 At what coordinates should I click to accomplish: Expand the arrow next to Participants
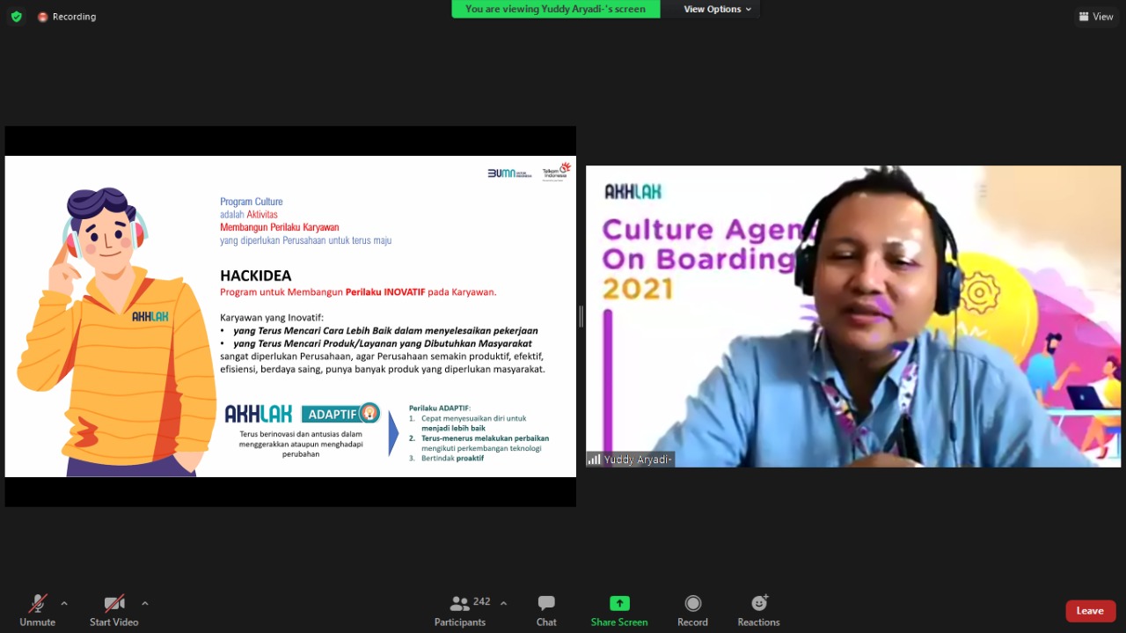pyautogui.click(x=503, y=604)
